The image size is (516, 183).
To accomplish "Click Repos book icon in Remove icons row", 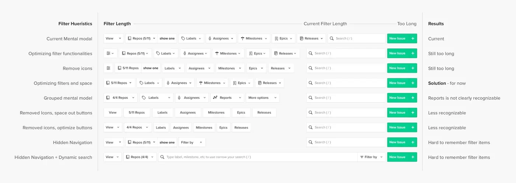I will [x=119, y=68].
